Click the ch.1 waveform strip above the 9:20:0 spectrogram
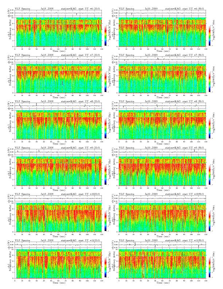223x289 pixels. click(x=58, y=152)
